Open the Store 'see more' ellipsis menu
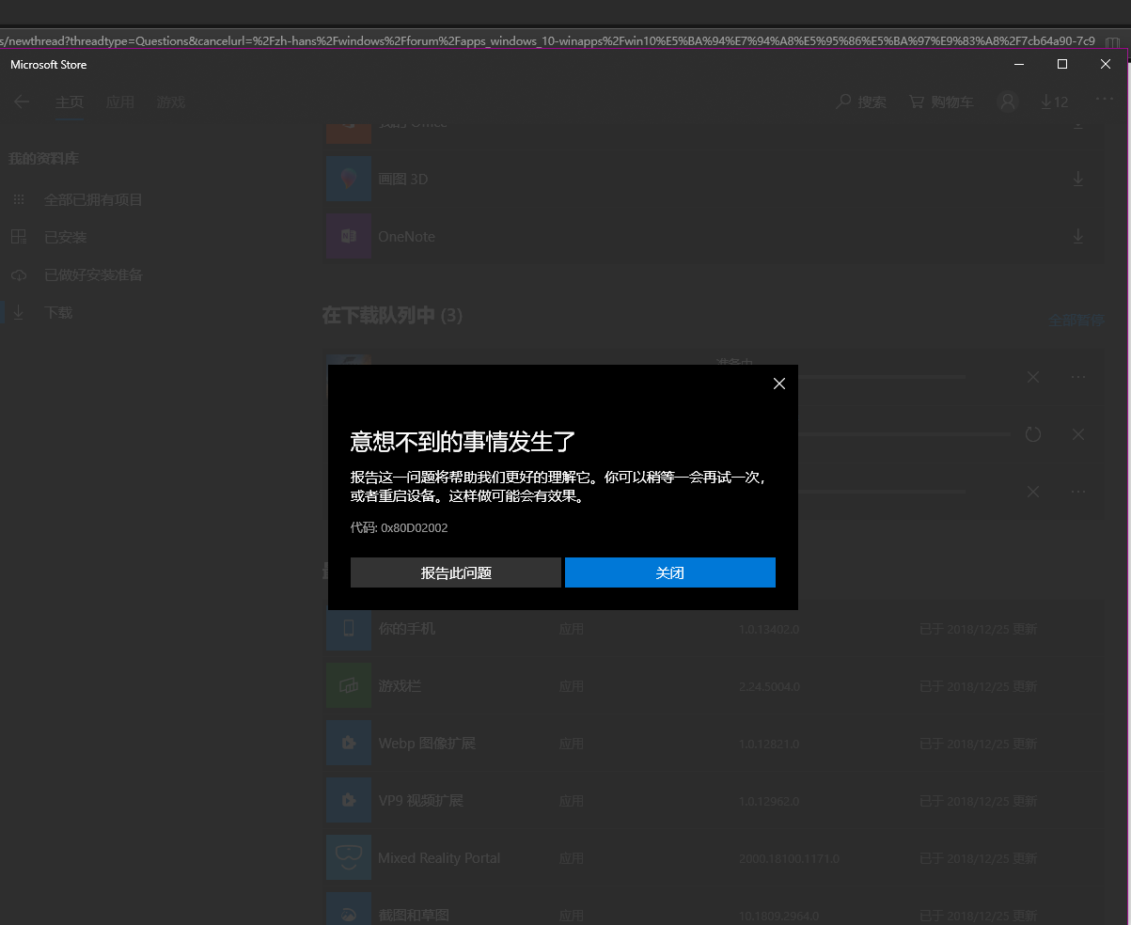The height and width of the screenshot is (925, 1131). point(1104,100)
